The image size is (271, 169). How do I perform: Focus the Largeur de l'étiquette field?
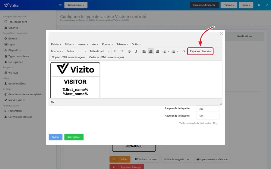click(x=208, y=109)
